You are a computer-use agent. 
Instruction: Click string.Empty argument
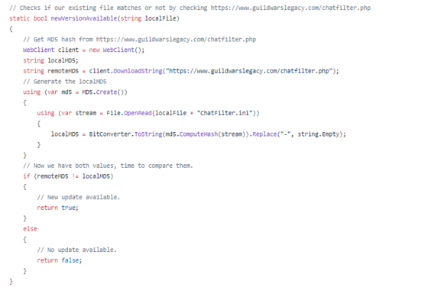(319, 134)
